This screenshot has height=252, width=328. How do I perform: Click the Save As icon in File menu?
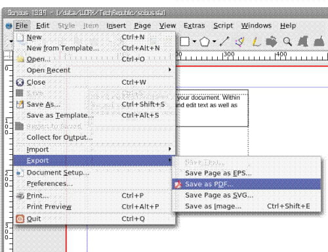(20, 104)
